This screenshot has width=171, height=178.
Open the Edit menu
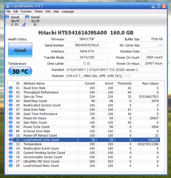16,11
